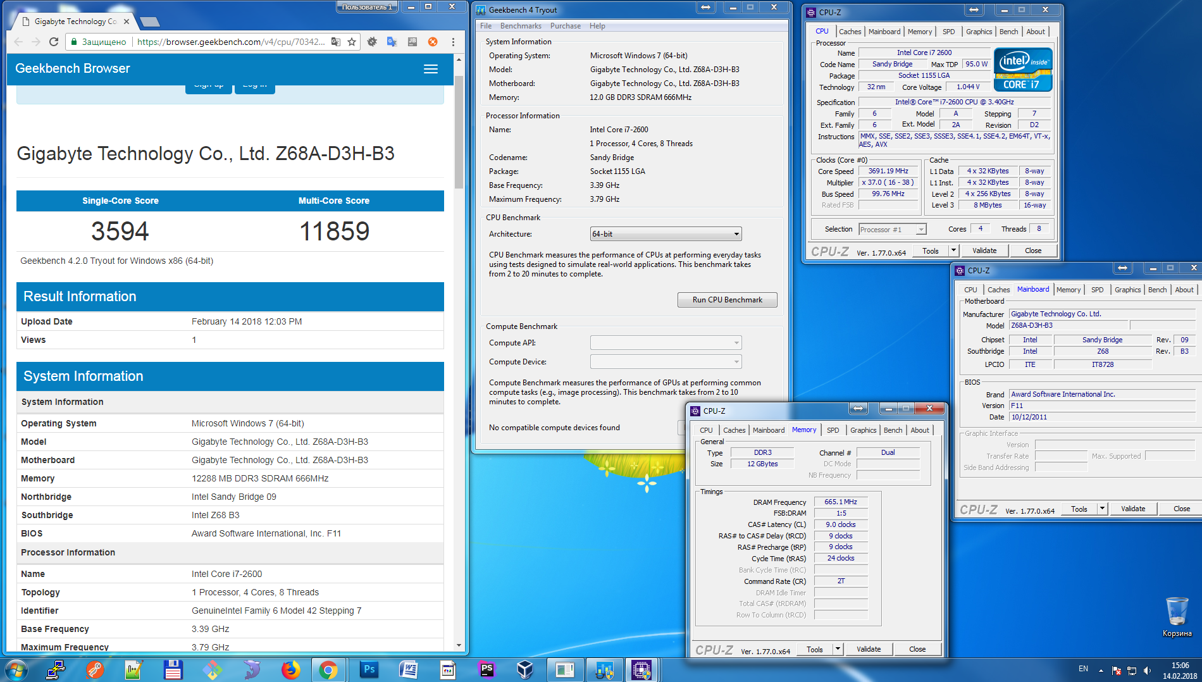Screen dimensions: 1202x682
Task: Switch to CPU-Z via its taskbar icon
Action: pyautogui.click(x=641, y=670)
